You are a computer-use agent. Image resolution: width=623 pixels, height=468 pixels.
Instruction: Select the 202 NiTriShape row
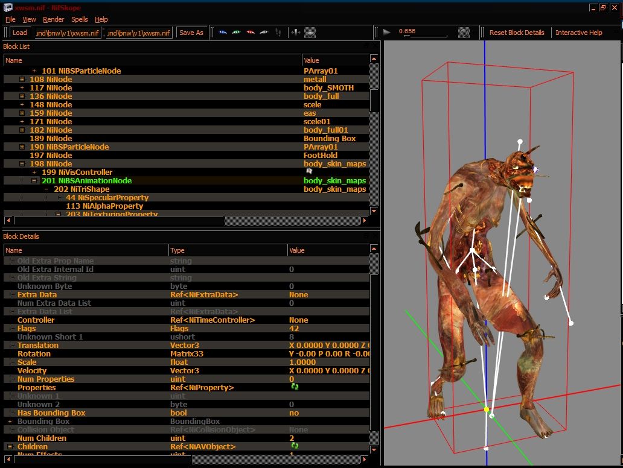click(x=187, y=189)
